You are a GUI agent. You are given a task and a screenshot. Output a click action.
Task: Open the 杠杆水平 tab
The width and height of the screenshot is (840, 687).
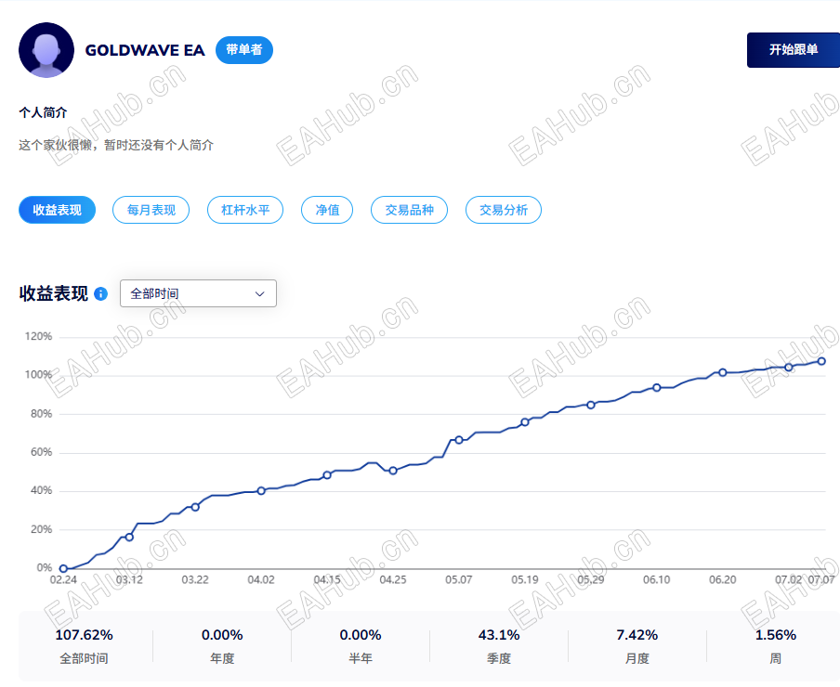point(245,210)
